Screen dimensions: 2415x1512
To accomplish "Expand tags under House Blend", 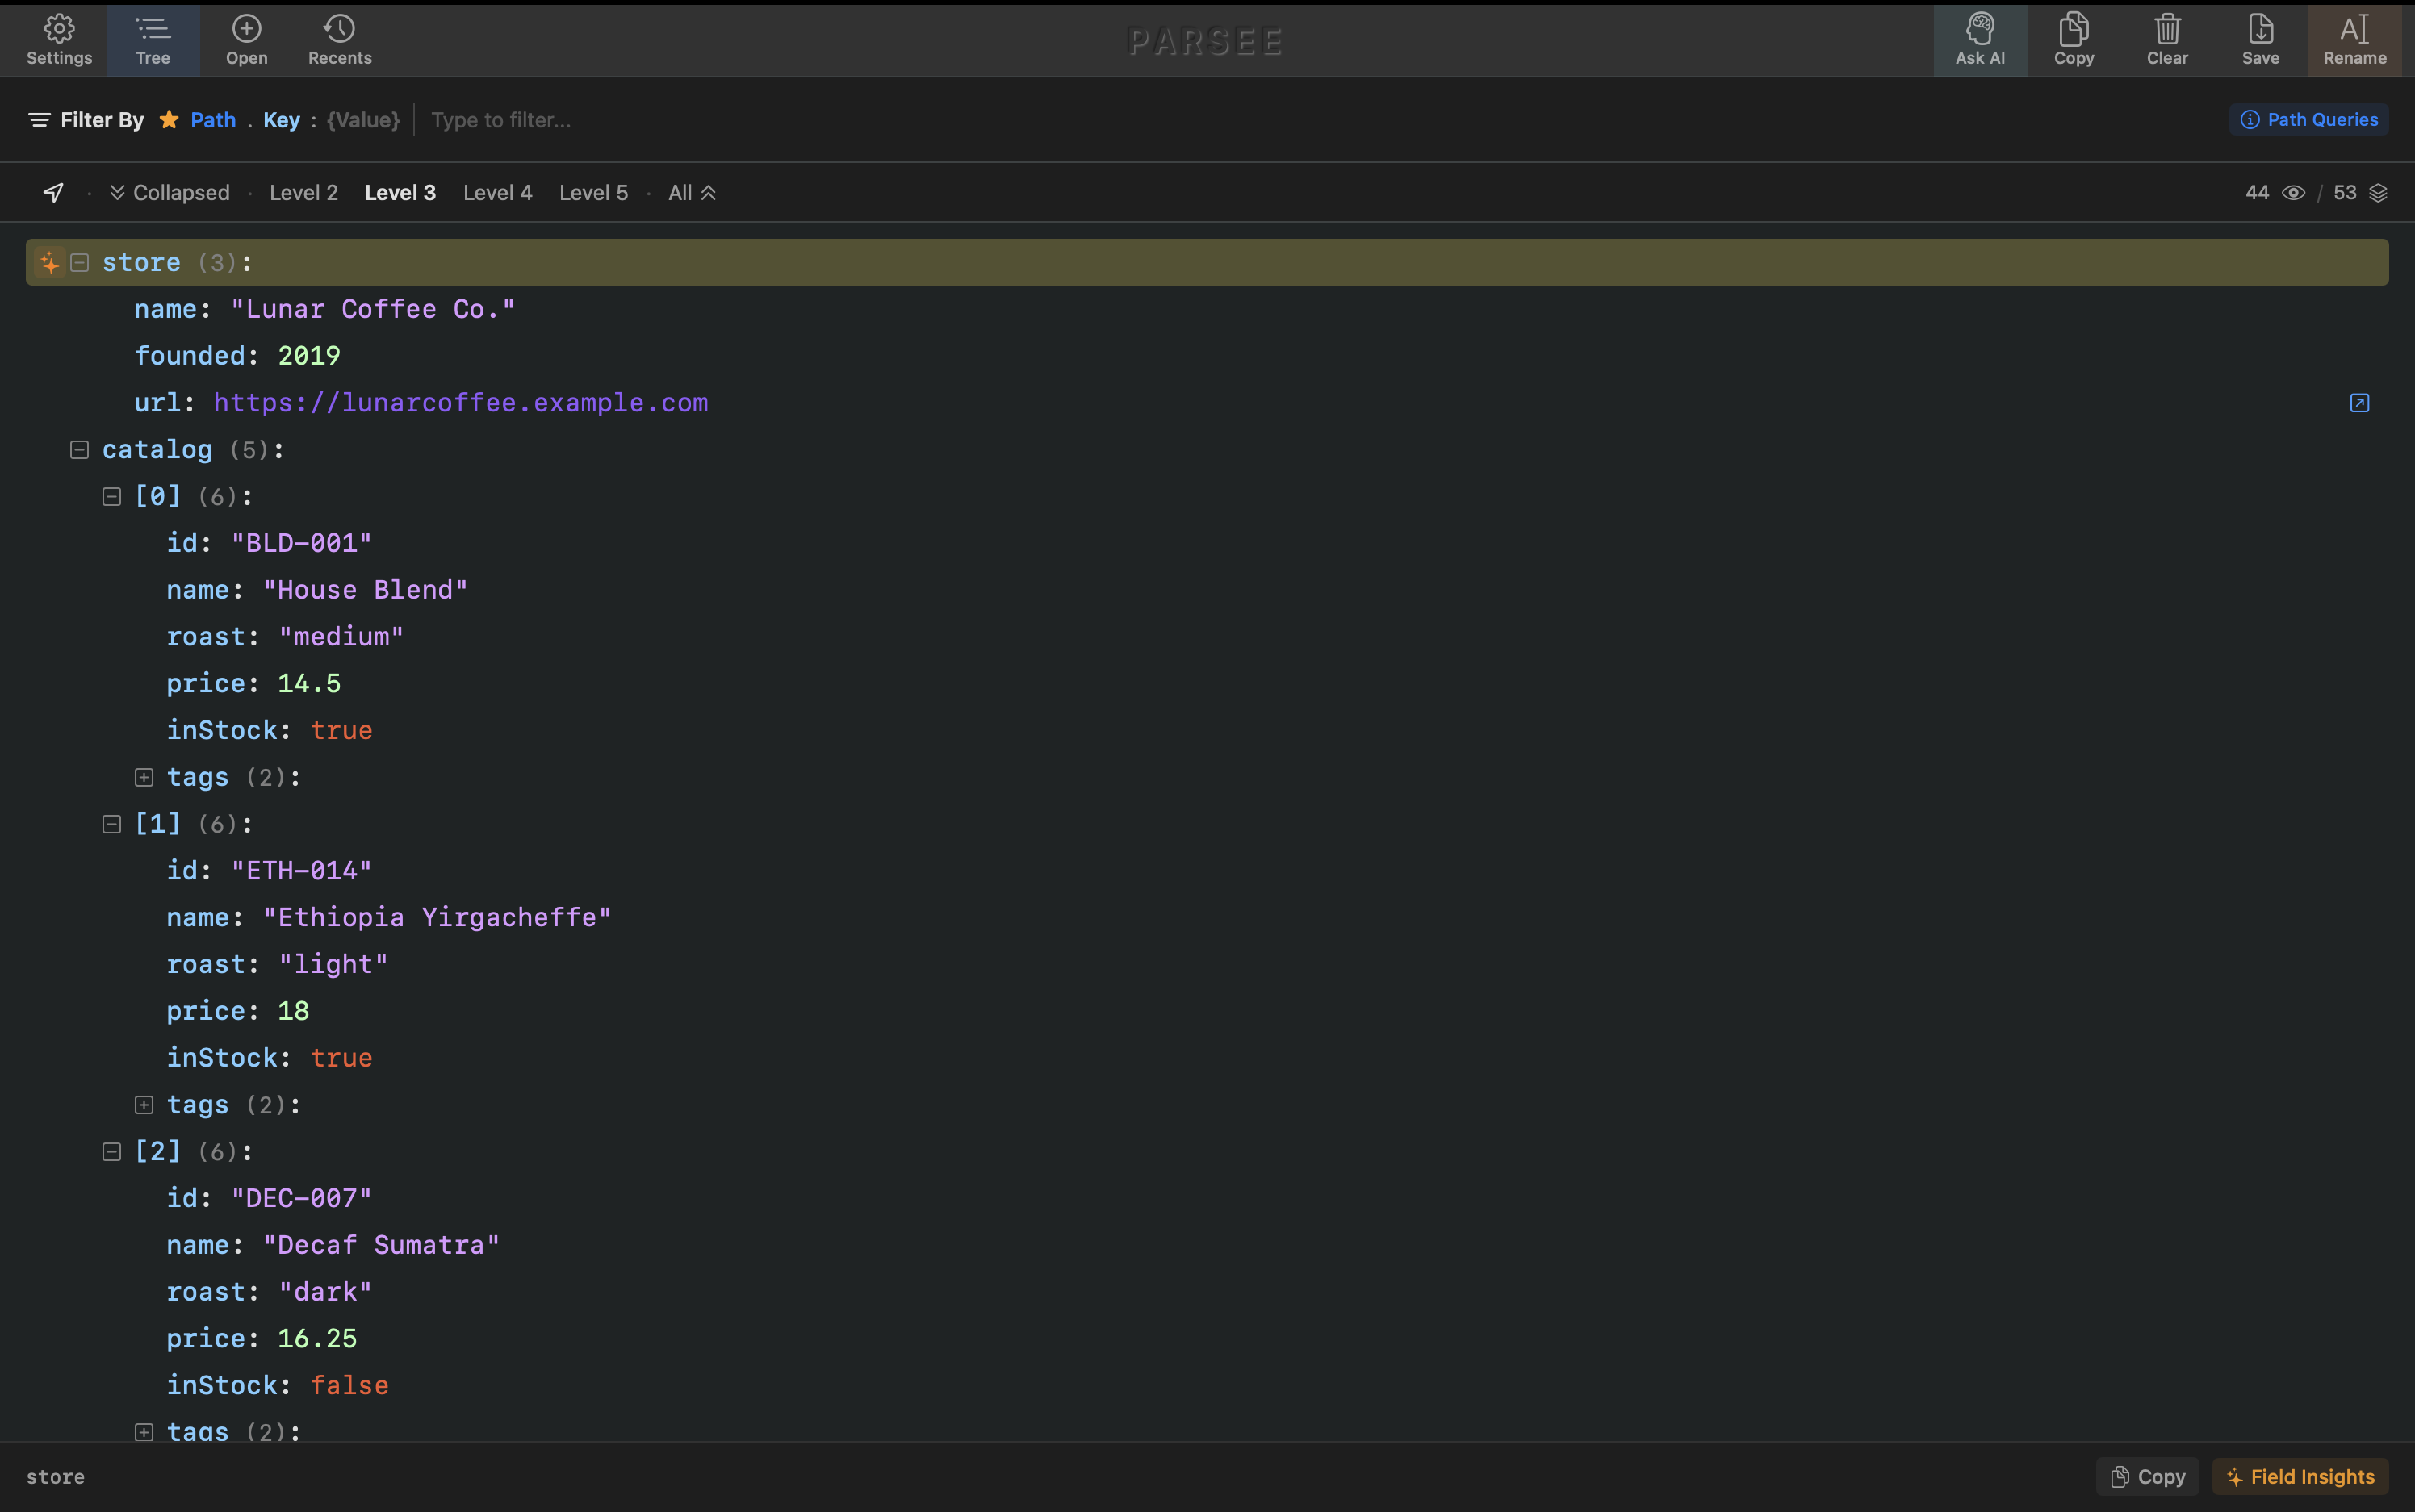I will (144, 777).
